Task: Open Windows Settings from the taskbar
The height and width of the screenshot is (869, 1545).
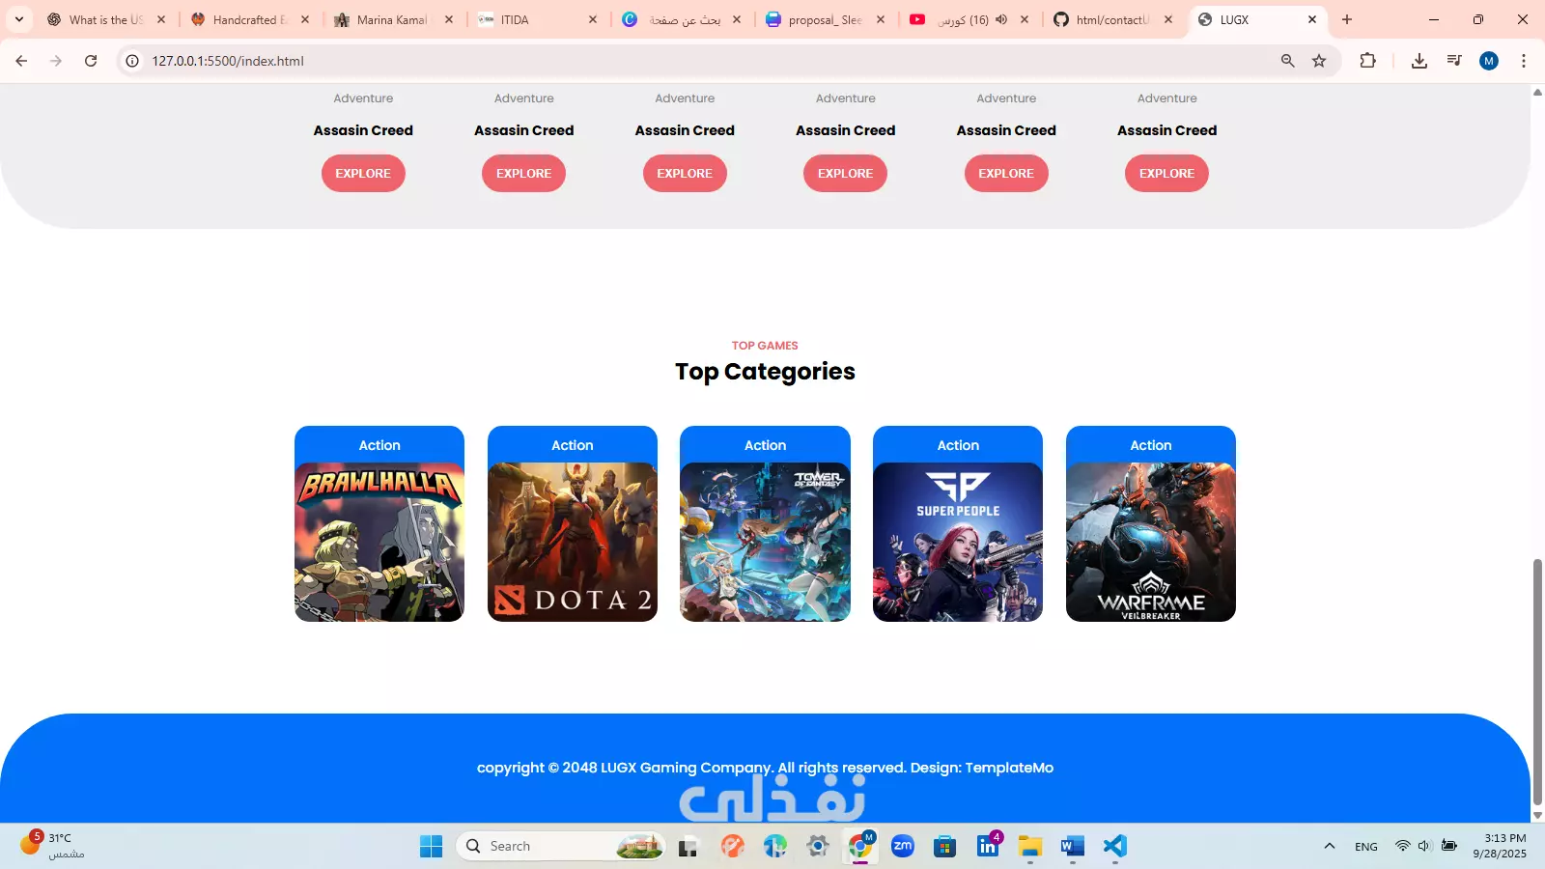Action: click(818, 847)
